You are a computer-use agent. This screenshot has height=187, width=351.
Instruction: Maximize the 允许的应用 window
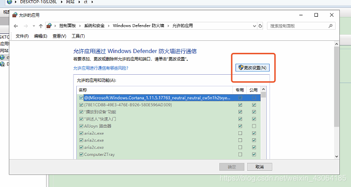316,15
